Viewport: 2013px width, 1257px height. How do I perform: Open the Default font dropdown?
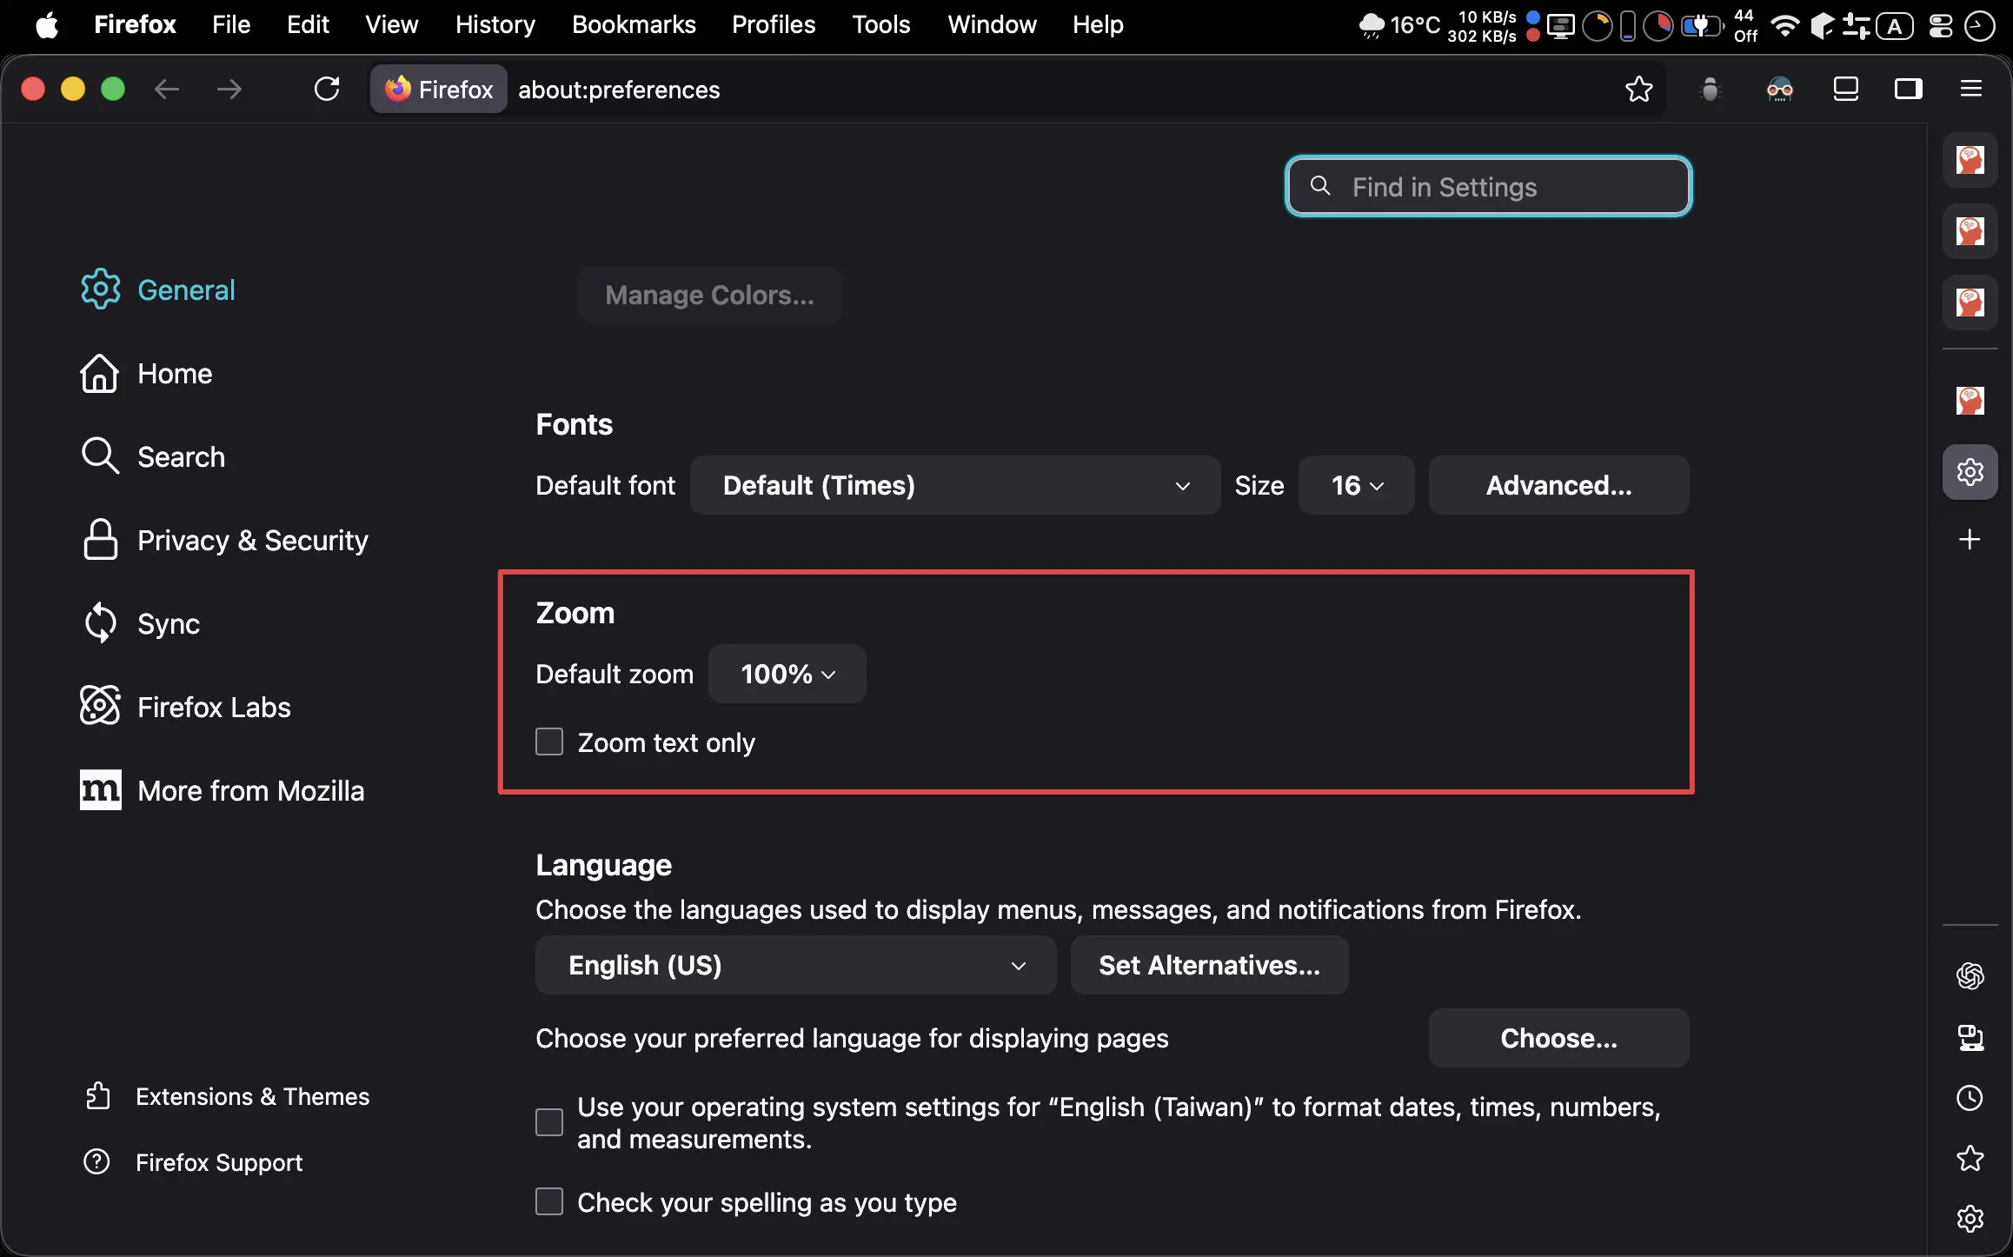pyautogui.click(x=954, y=485)
